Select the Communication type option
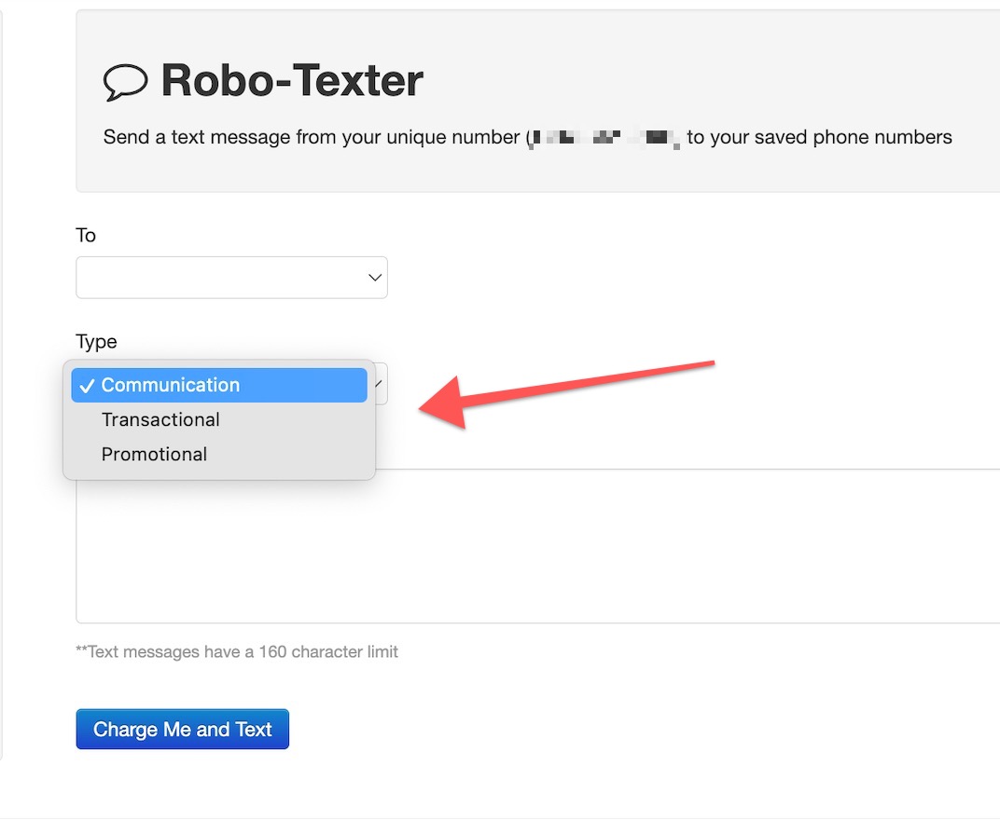Image resolution: width=1000 pixels, height=820 pixels. coord(219,385)
